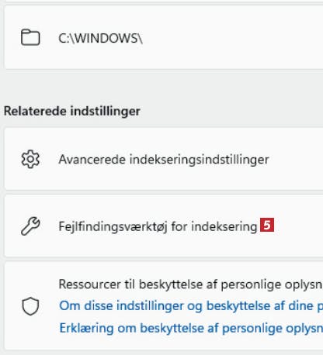This screenshot has height=355, width=323.
Task: Click the wrench icon for indexing troubleshooter
Action: (30, 226)
